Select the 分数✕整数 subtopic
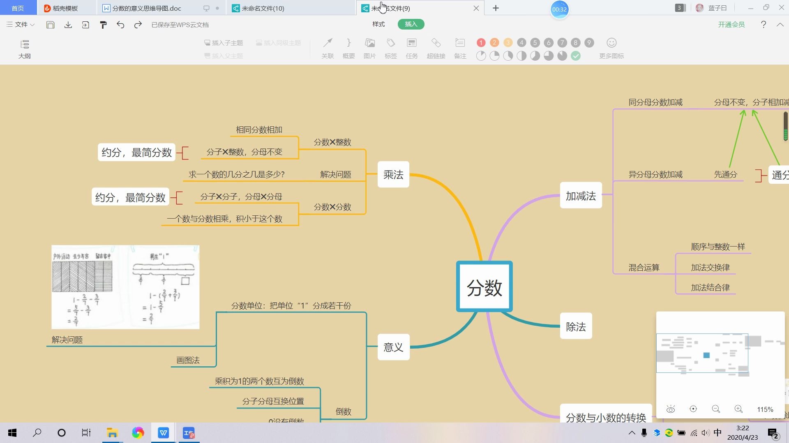This screenshot has height=443, width=789. pyautogui.click(x=332, y=142)
